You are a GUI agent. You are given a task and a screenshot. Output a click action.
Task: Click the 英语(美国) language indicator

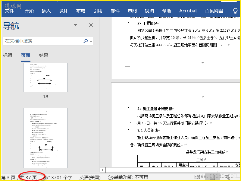tap(90, 177)
